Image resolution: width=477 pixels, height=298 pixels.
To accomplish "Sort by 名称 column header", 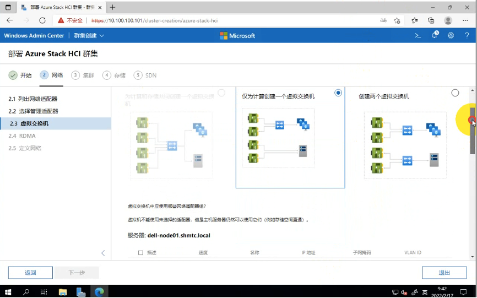I will (254, 253).
